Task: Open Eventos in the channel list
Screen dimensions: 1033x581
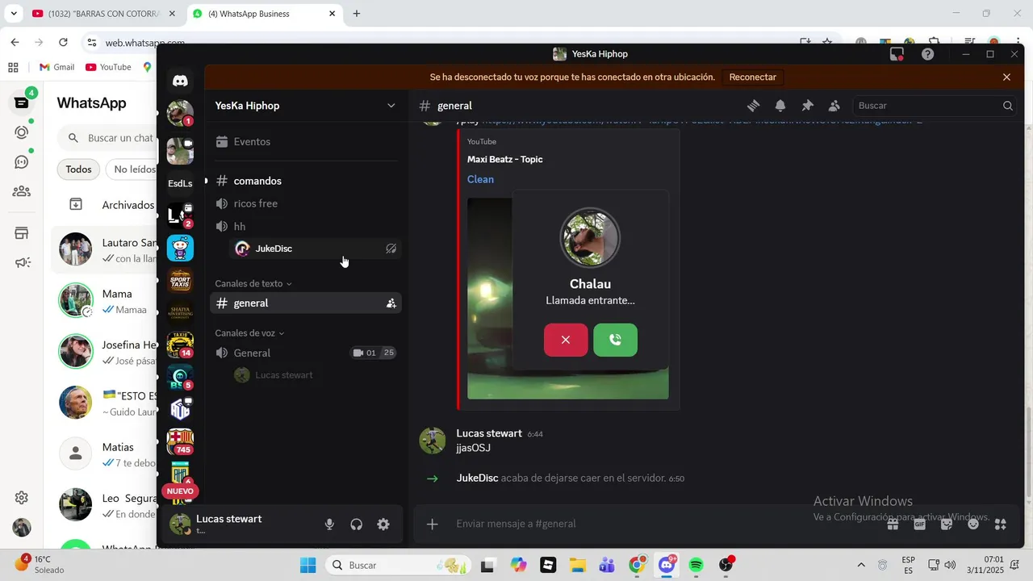Action: (x=306, y=141)
